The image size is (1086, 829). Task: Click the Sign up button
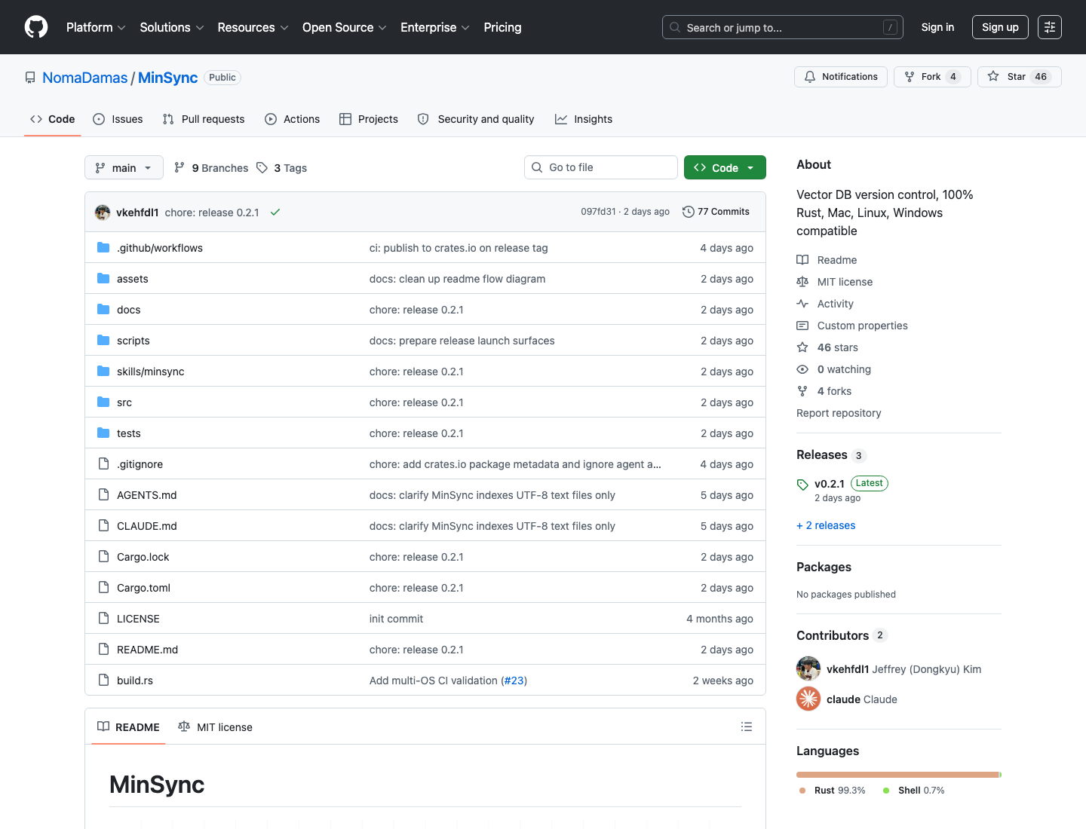coord(1000,27)
